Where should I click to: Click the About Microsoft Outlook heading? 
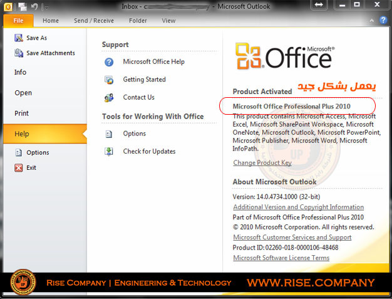point(274,182)
